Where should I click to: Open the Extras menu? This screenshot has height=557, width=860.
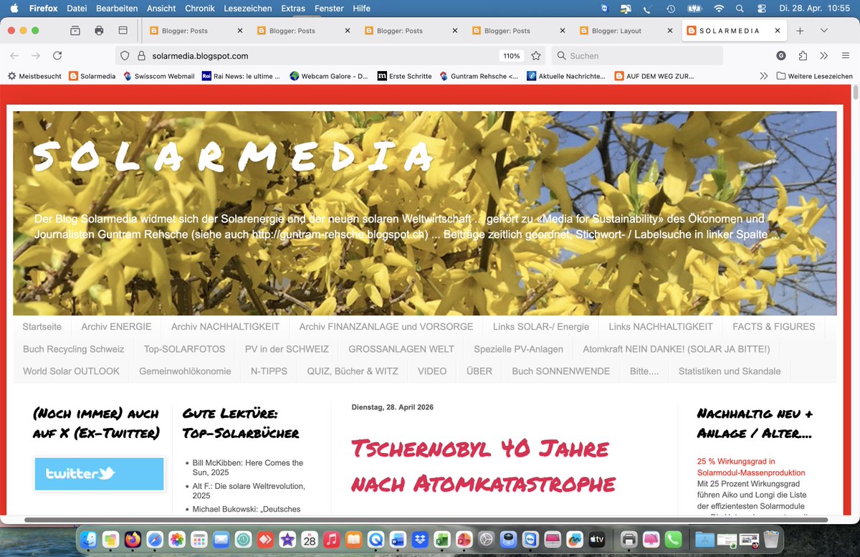(293, 9)
